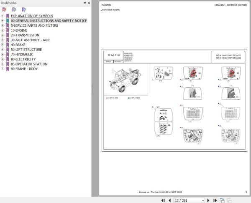Click the MT-X 1440 100P ST3A S2 model text

click(x=228, y=55)
